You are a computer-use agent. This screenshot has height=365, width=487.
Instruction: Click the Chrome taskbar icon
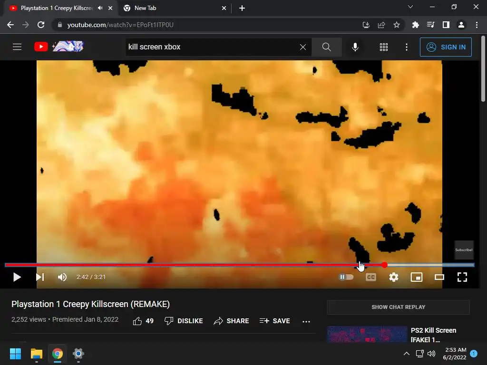point(57,354)
